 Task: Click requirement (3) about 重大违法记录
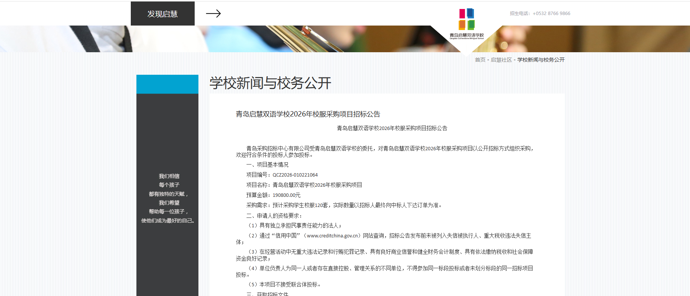pos(384,255)
